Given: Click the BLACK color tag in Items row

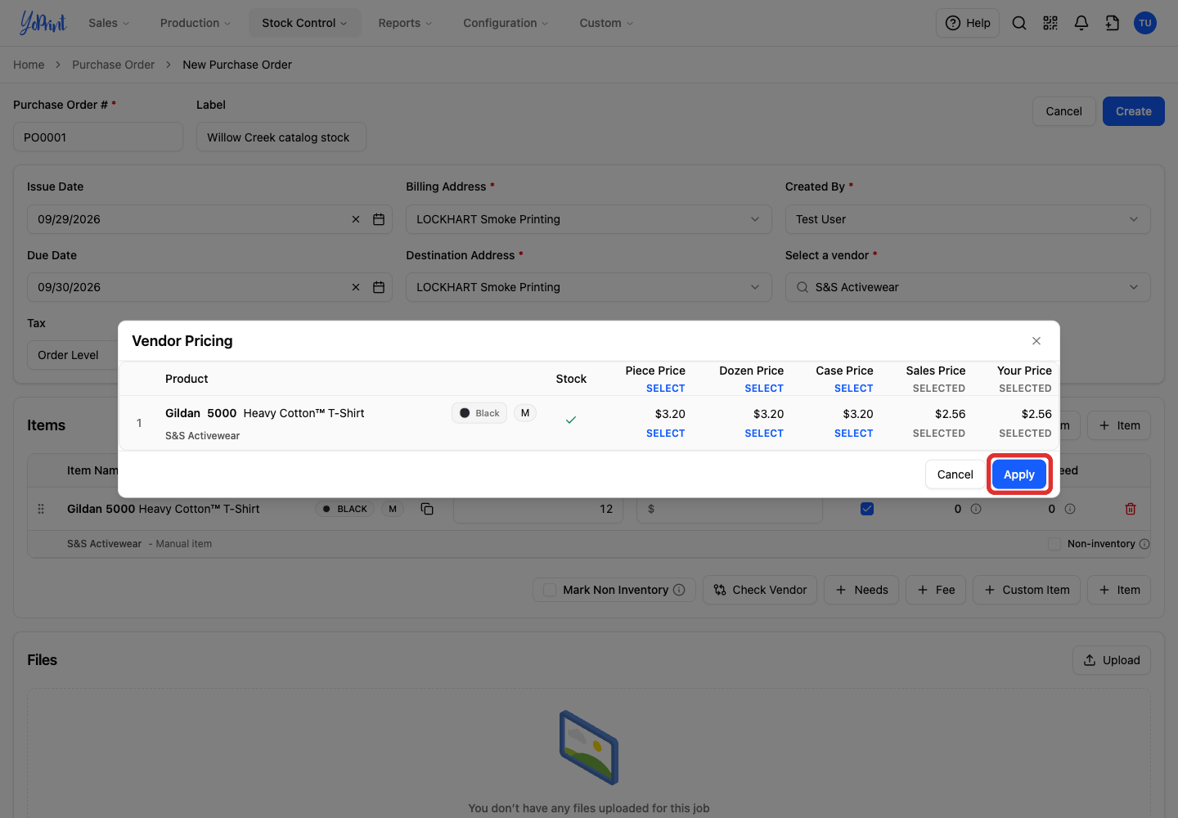Looking at the screenshot, I should coord(344,509).
